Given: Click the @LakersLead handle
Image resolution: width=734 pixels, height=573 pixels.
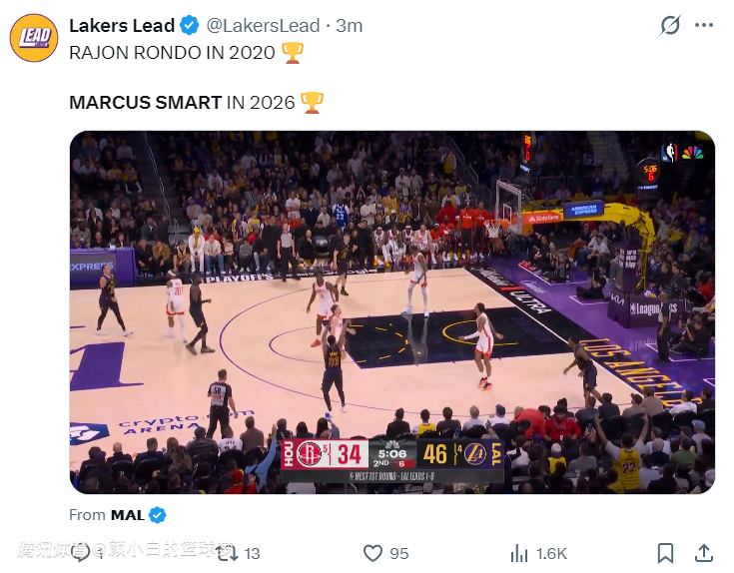Looking at the screenshot, I should click(264, 26).
